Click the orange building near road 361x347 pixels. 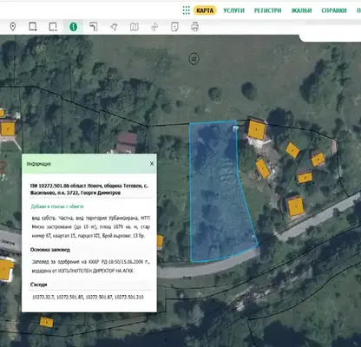[x=295, y=206]
